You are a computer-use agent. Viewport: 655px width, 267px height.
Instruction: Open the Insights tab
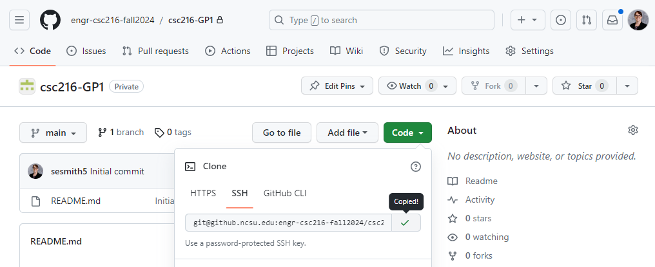[466, 51]
